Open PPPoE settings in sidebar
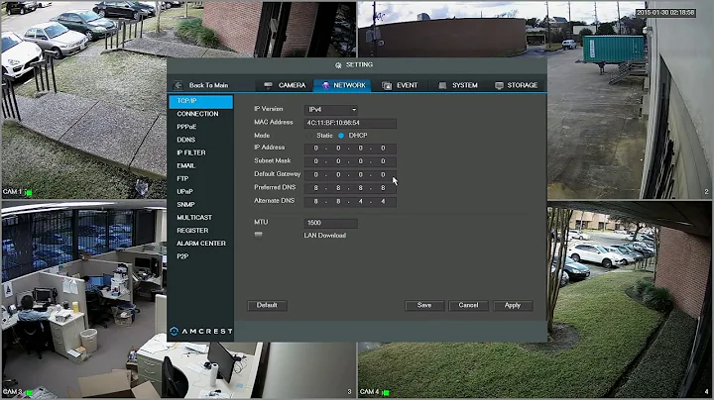Viewport: 714px width, 400px height. coord(186,127)
